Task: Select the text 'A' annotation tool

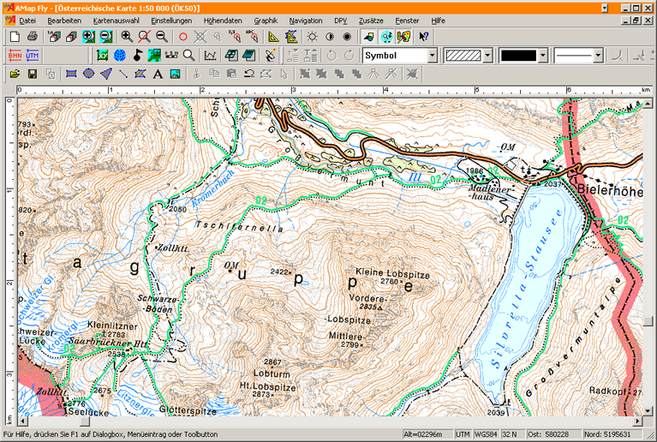Action: tap(158, 75)
